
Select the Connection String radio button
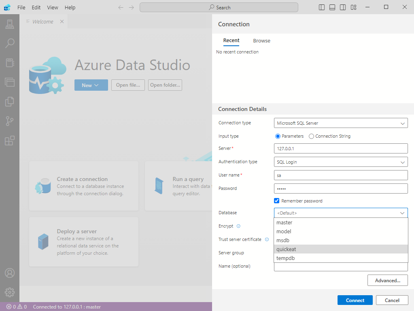click(x=311, y=136)
